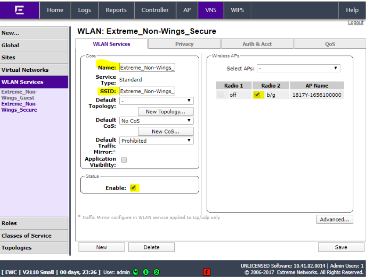Select Topologies in the left sidebar
This screenshot has height=277, width=366.
[34, 248]
